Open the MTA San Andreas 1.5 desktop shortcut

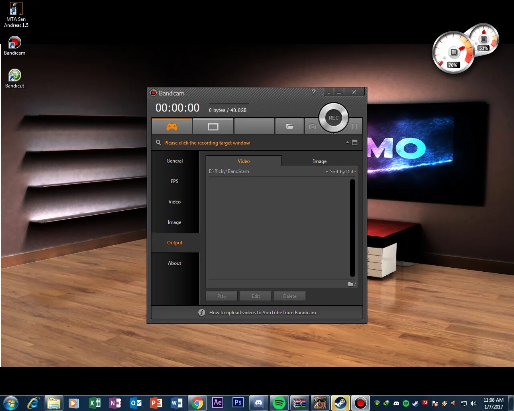pyautogui.click(x=16, y=15)
